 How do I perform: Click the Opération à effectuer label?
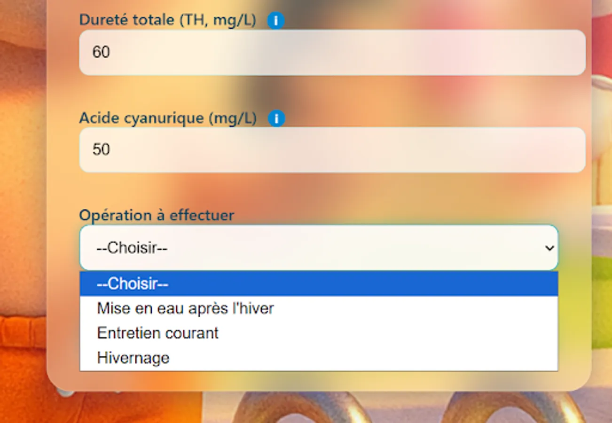pos(157,215)
